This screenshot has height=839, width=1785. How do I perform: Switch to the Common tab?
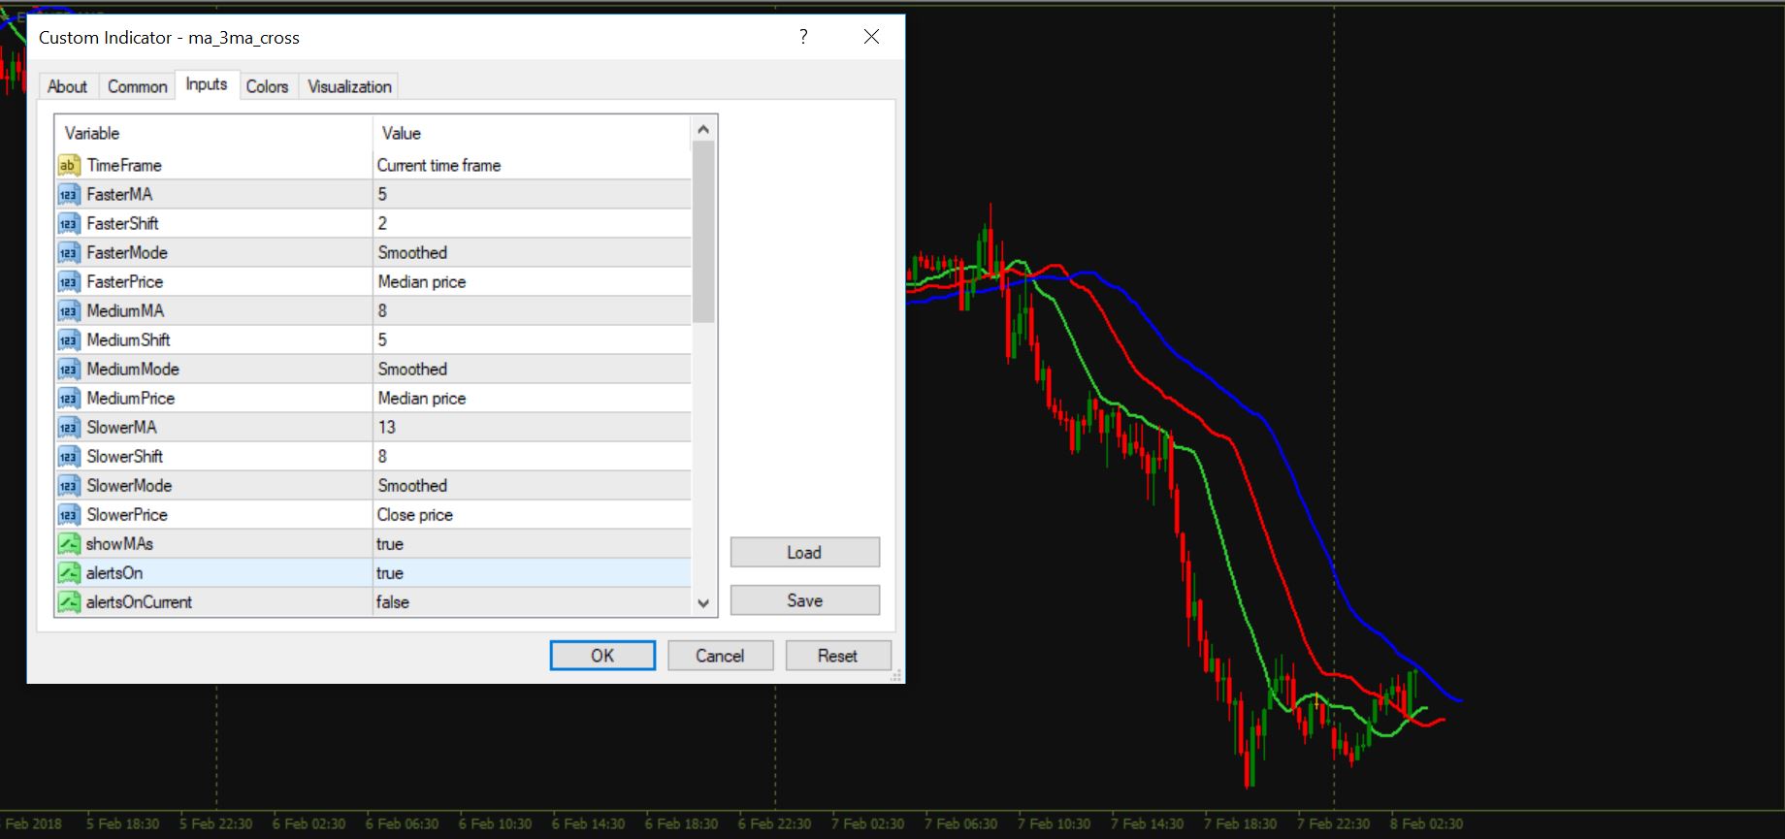tap(137, 86)
